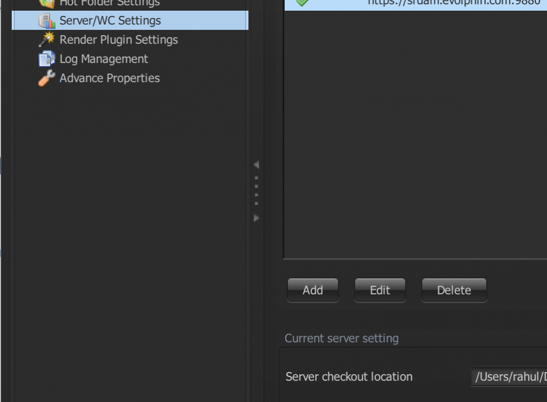Screen dimensions: 547x402
Task: Click the Edit server button
Action: pyautogui.click(x=380, y=290)
